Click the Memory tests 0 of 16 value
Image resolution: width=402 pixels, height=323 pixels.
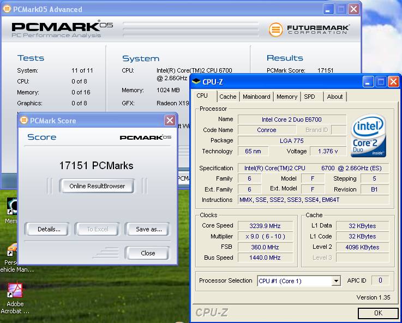coord(81,92)
